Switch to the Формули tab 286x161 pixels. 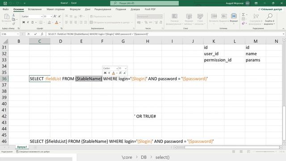point(75,9)
